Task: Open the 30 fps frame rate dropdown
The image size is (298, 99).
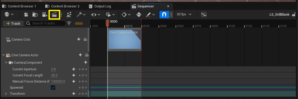Action: click(x=184, y=14)
